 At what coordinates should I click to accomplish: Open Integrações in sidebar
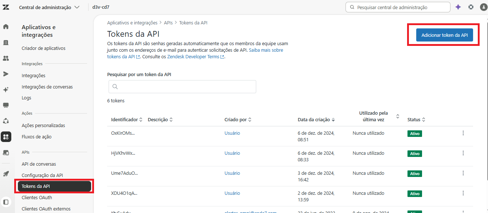[34, 75]
